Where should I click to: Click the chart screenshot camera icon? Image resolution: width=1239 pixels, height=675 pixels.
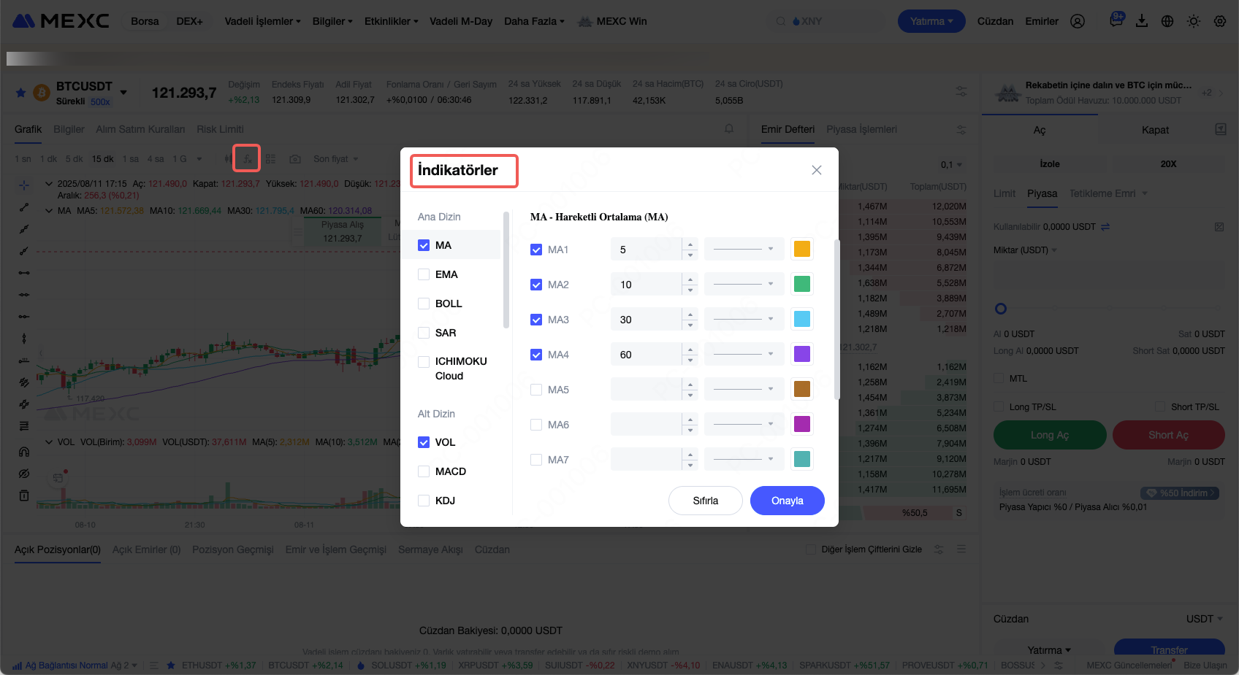295,159
